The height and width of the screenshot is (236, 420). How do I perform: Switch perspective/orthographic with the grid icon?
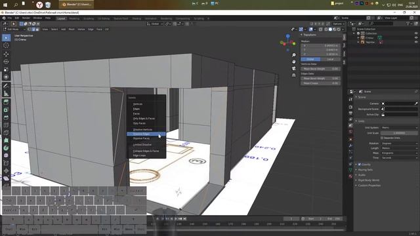pos(294,75)
